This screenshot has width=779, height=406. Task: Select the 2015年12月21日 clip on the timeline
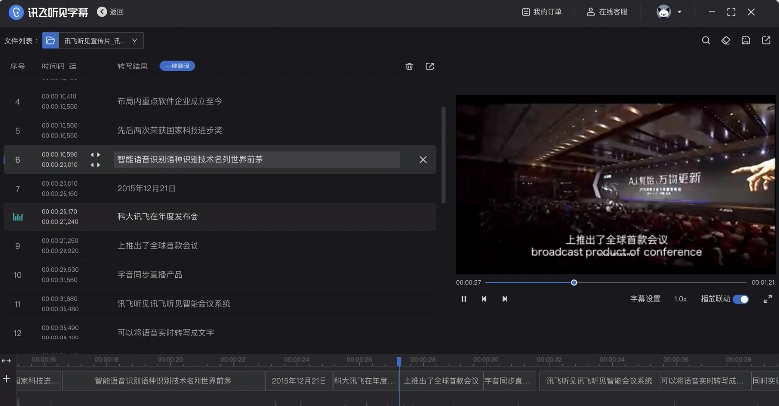coord(298,380)
